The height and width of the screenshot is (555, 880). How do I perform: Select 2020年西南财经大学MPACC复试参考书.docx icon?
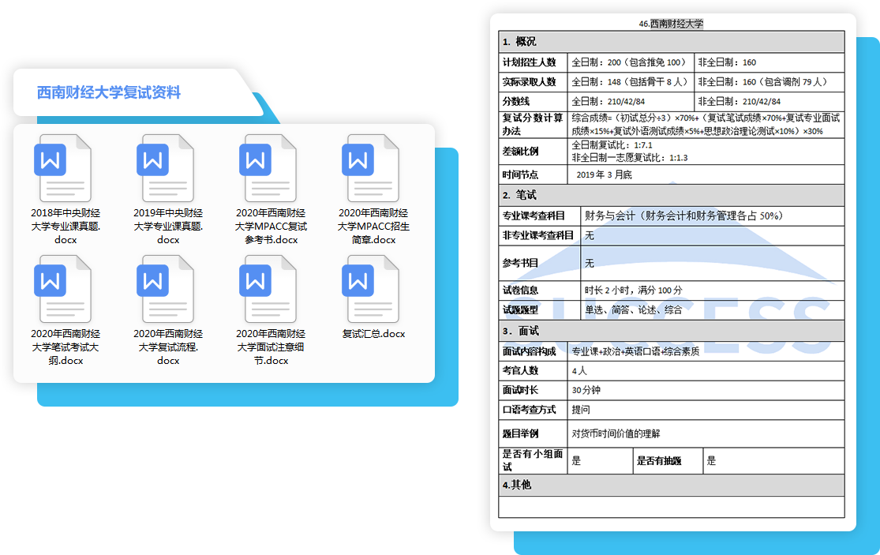pos(270,168)
